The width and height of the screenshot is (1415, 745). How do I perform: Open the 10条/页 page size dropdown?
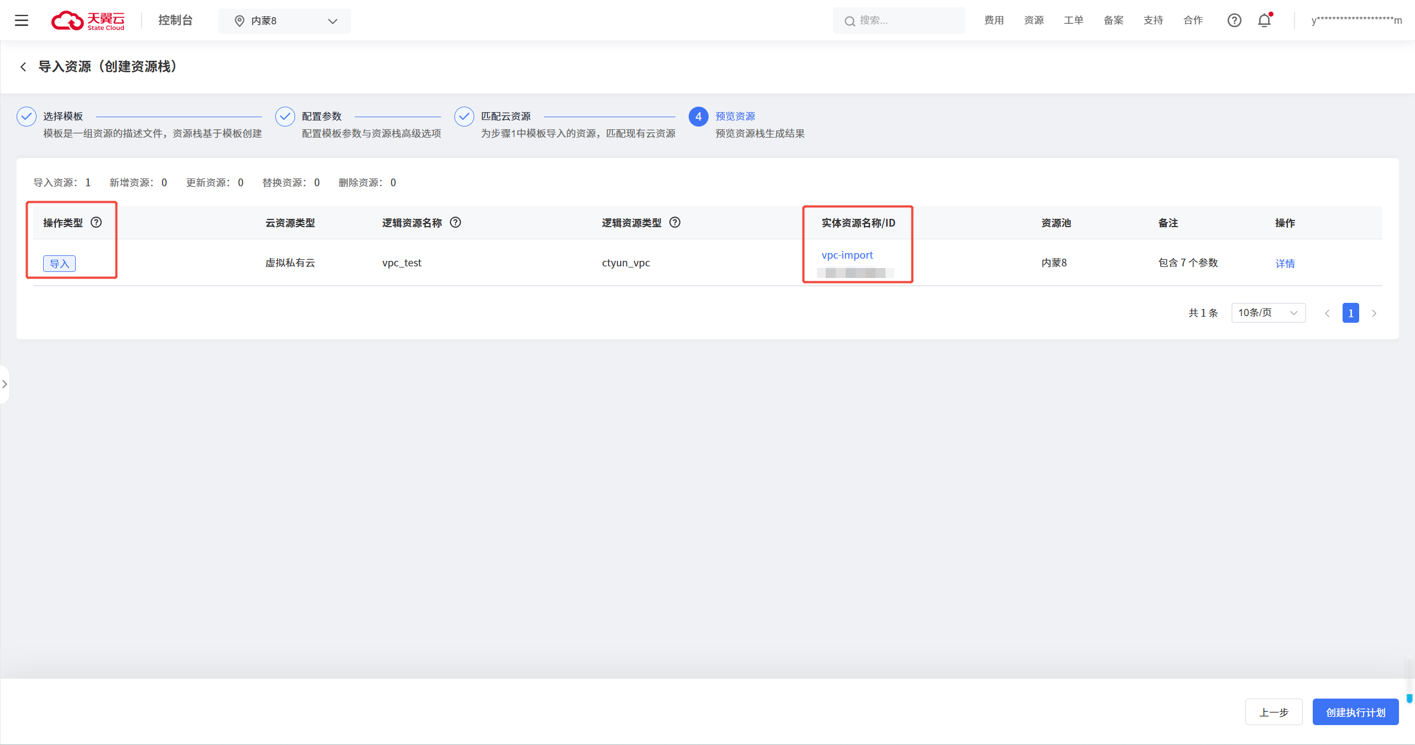tap(1268, 313)
